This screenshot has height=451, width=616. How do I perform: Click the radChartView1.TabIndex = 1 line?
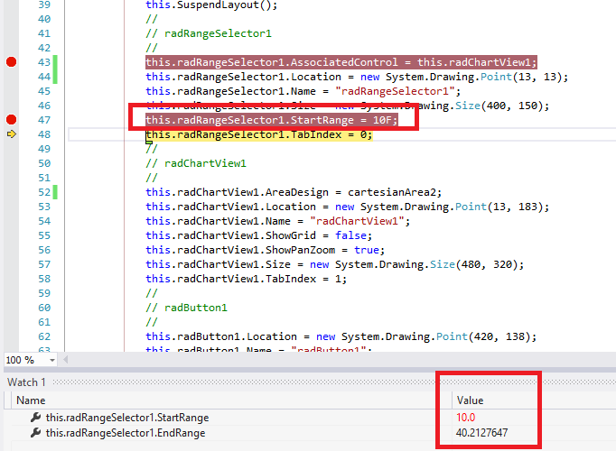click(247, 279)
